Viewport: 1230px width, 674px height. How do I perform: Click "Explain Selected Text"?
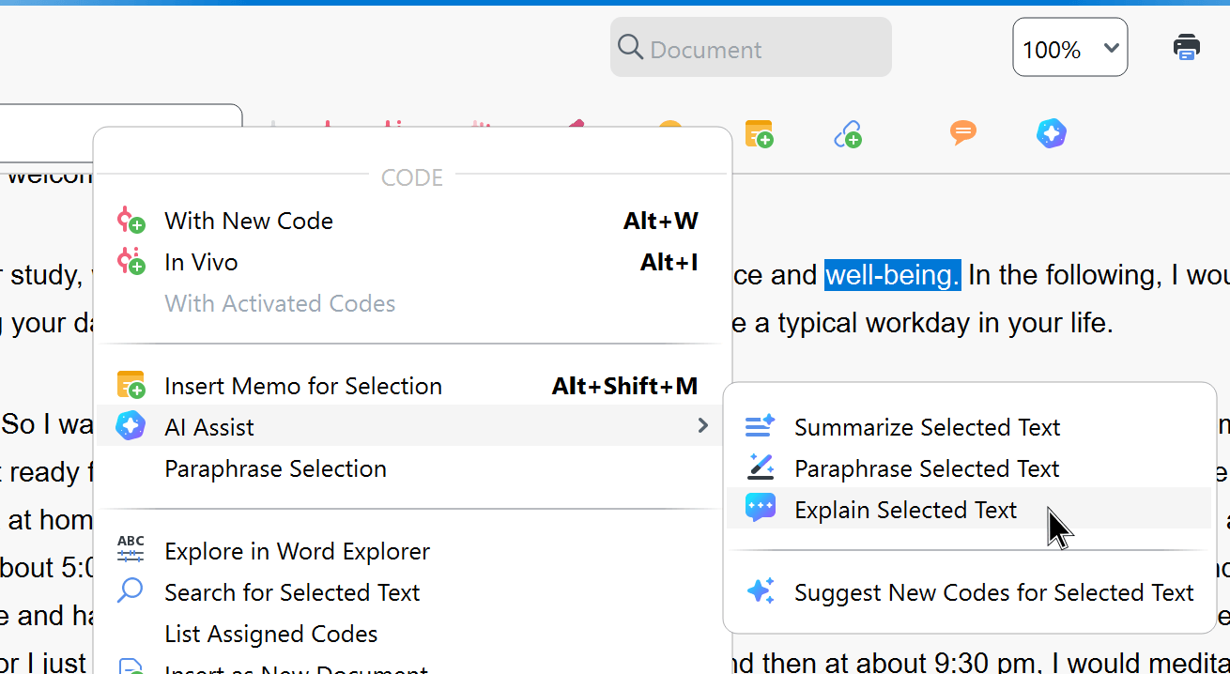point(904,509)
